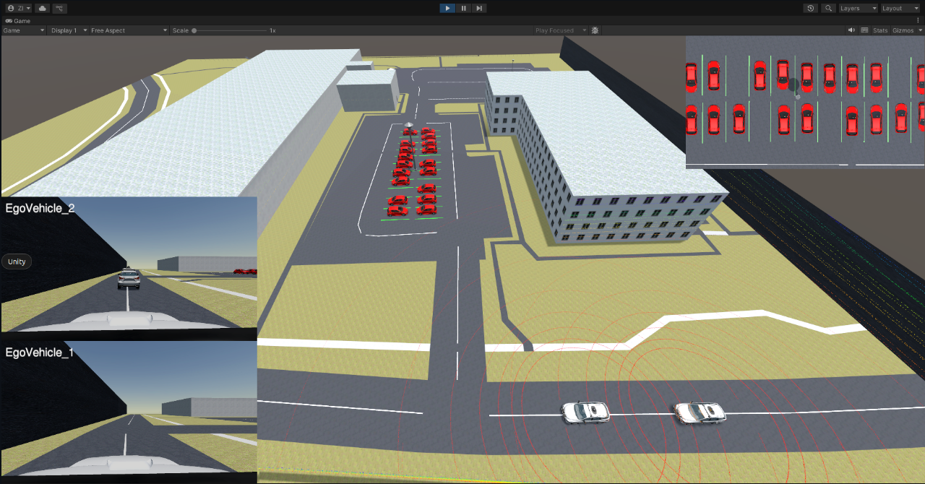The height and width of the screenshot is (484, 925).
Task: Toggle Mute Audio in the Game view
Action: 851,30
